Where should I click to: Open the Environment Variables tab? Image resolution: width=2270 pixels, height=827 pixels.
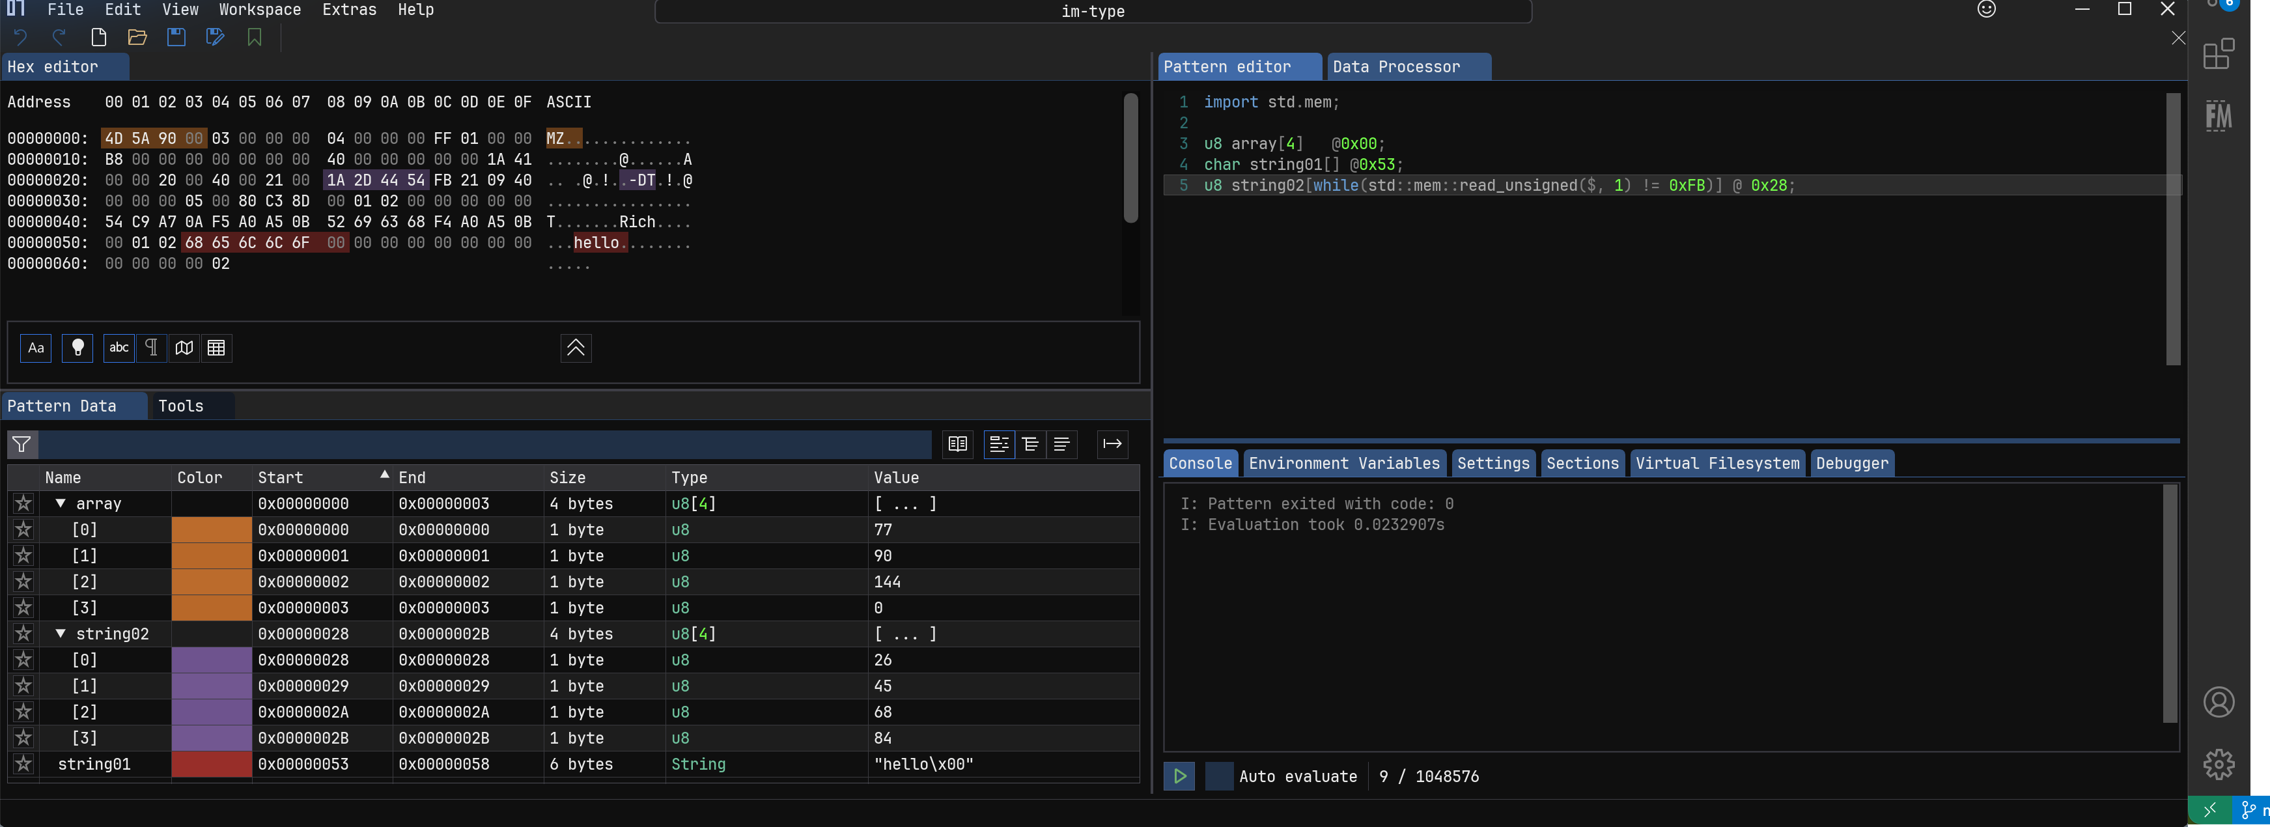click(x=1343, y=463)
